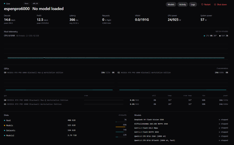This screenshot has height=145, width=234.
Task: Select Qwen3.8 27B BF16 256K model
Action: (x=150, y=136)
